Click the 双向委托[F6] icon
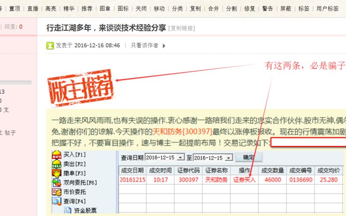This screenshot has height=216, width=346. point(57,182)
